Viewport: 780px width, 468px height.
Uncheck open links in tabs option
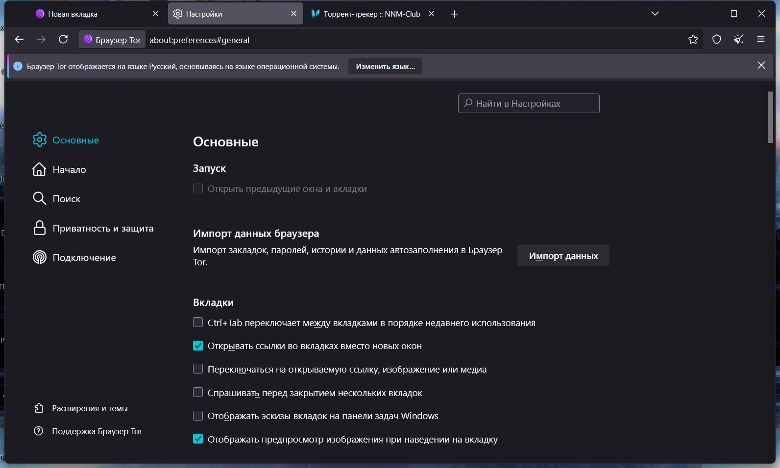[x=198, y=346]
